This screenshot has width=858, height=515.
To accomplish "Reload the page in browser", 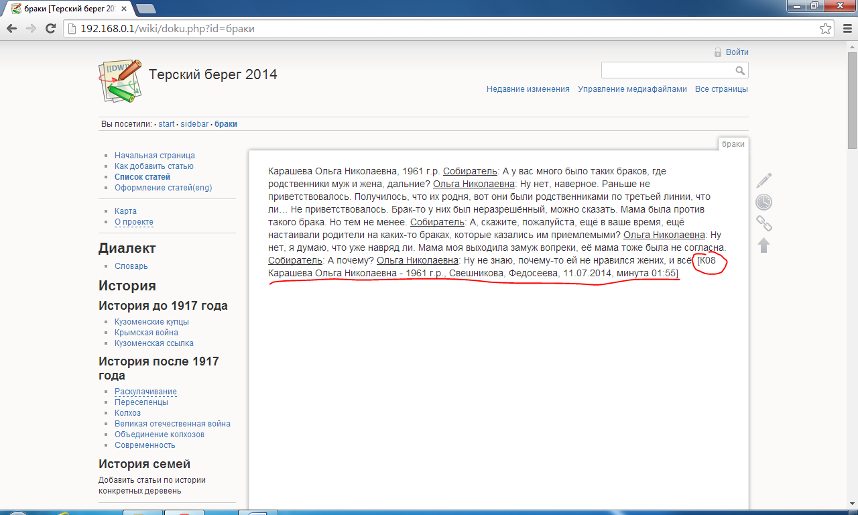I will (x=50, y=29).
